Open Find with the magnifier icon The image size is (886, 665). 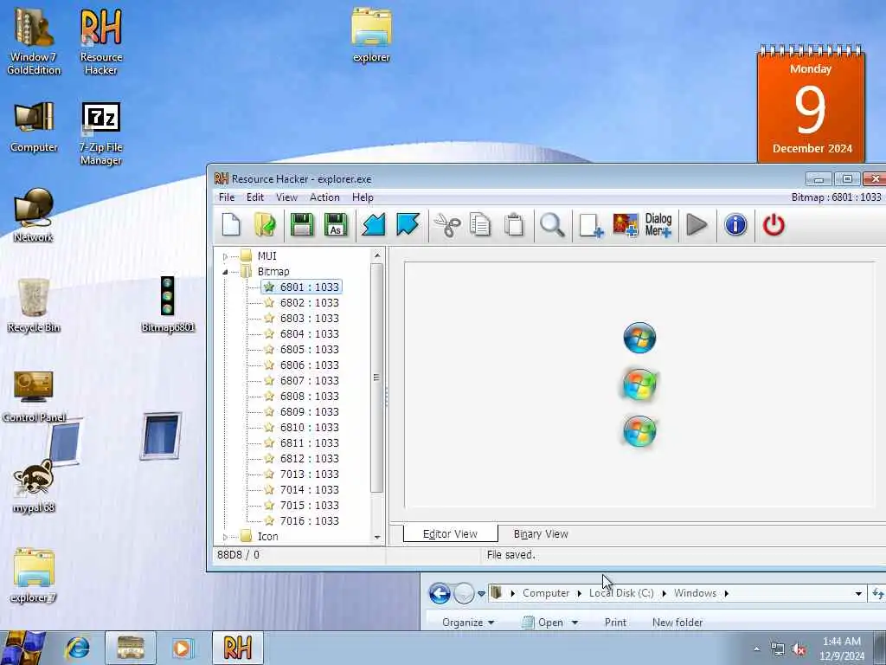point(552,225)
